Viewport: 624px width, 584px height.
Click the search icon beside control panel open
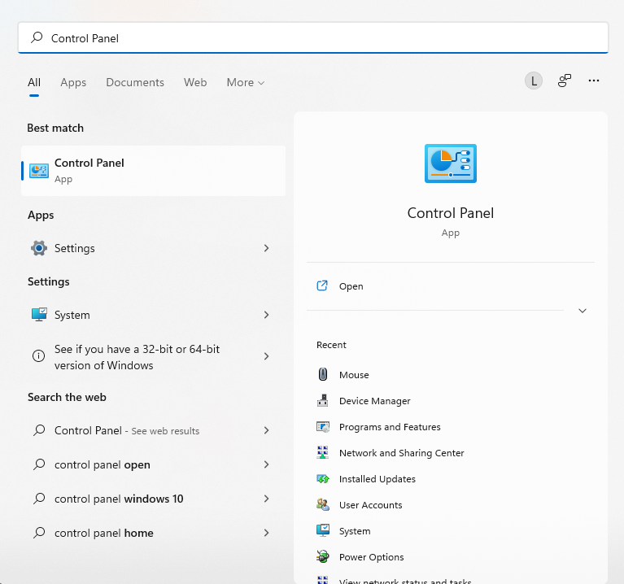point(39,464)
